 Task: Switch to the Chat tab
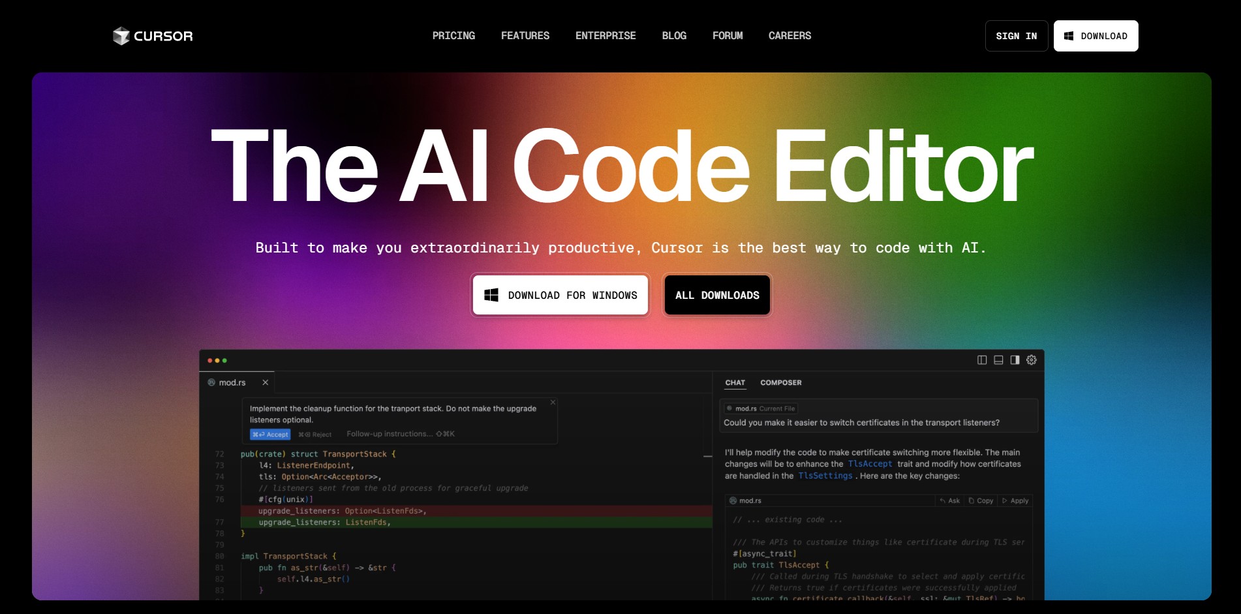735,383
